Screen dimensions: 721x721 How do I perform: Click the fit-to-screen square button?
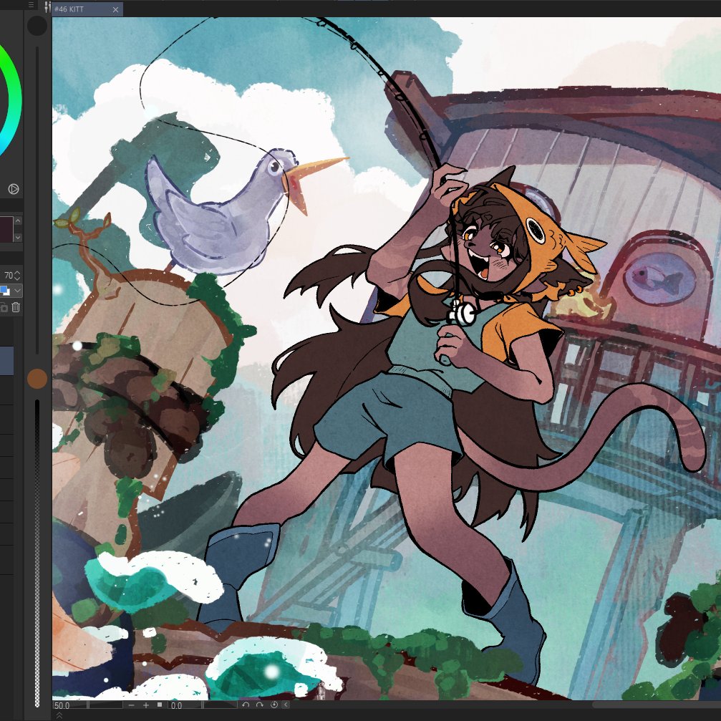[x=160, y=705]
